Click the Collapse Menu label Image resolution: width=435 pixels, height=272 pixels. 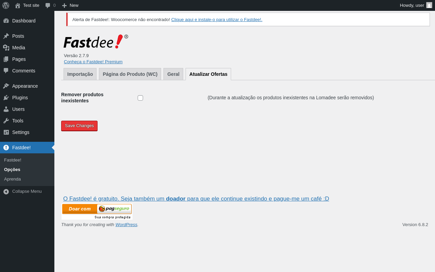click(27, 191)
